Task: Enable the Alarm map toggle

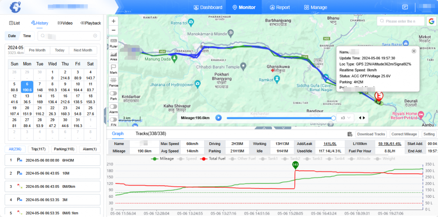Action: [x=113, y=106]
